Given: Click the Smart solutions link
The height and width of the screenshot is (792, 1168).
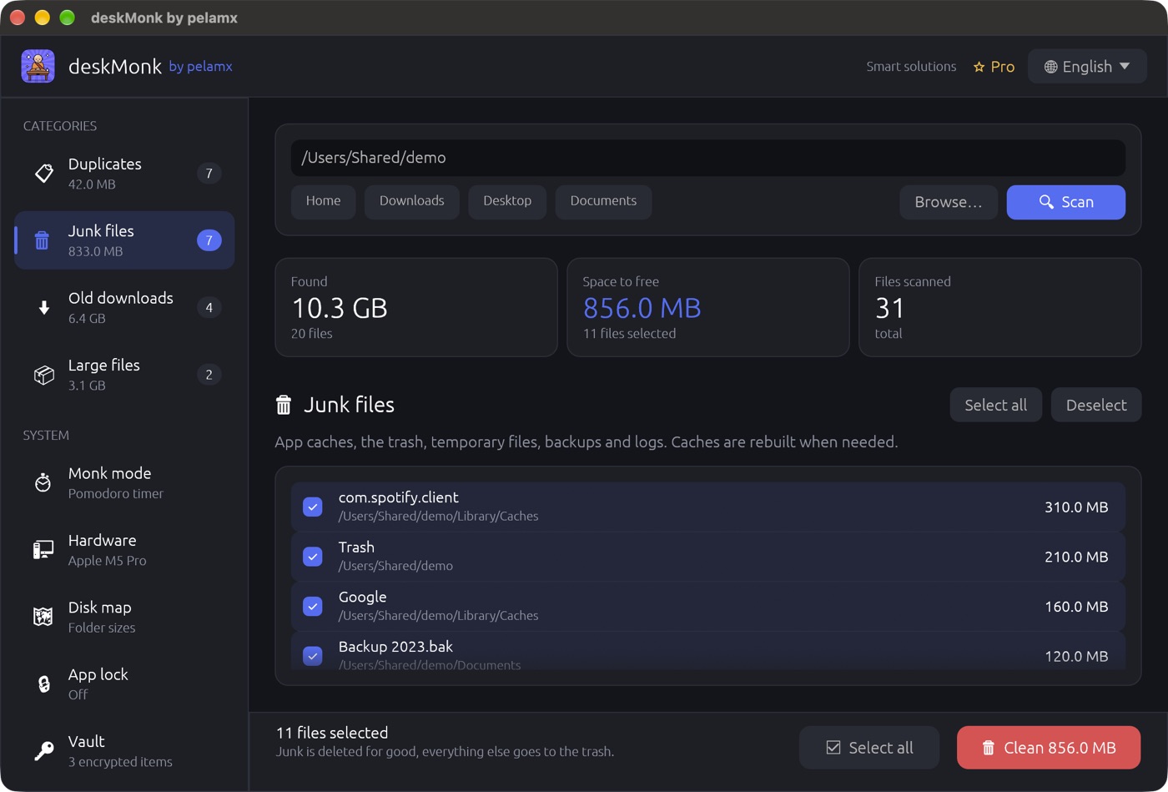Looking at the screenshot, I should 911,67.
